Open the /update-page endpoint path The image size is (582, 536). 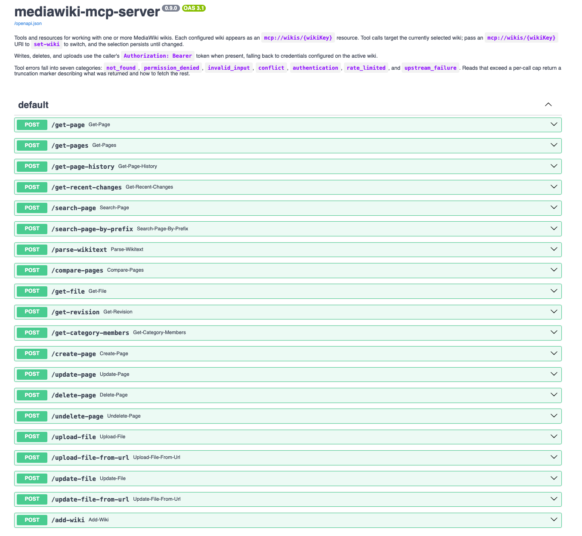[74, 375]
